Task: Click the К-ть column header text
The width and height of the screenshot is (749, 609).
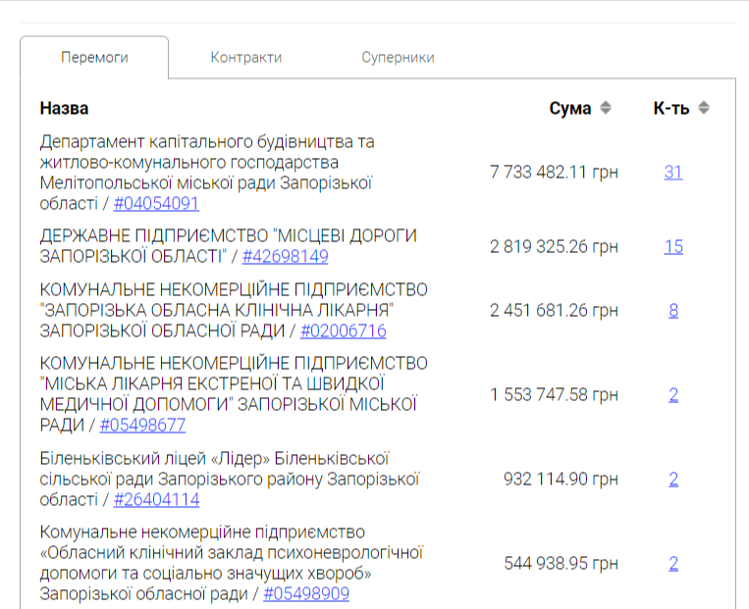Action: pyautogui.click(x=671, y=108)
